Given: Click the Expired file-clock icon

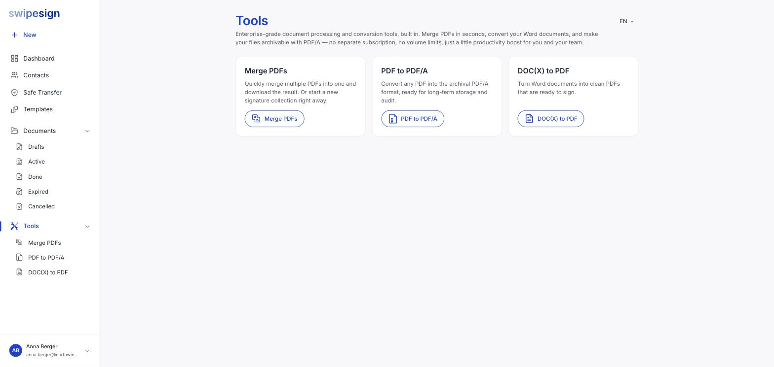Looking at the screenshot, I should tap(19, 192).
